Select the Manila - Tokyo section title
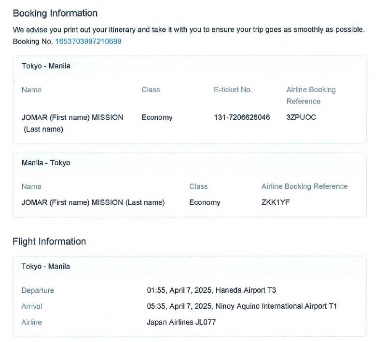 point(46,163)
